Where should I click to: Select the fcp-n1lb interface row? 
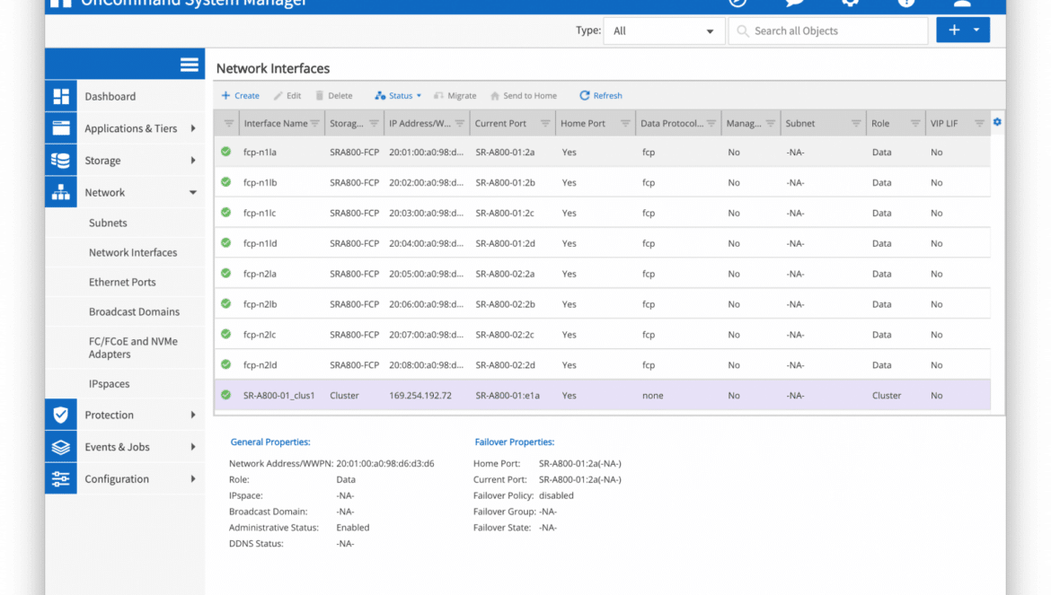(602, 182)
